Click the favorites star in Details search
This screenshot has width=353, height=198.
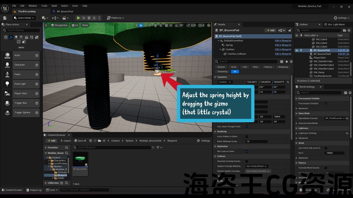coord(287,62)
